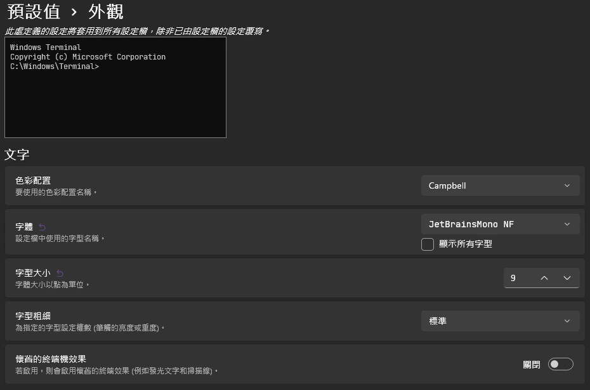Screen dimensions: 590x390
Task: Reset the 字體 font face setting
Action: point(43,227)
